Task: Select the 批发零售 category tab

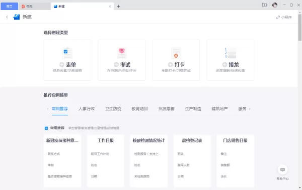Action: click(167, 109)
